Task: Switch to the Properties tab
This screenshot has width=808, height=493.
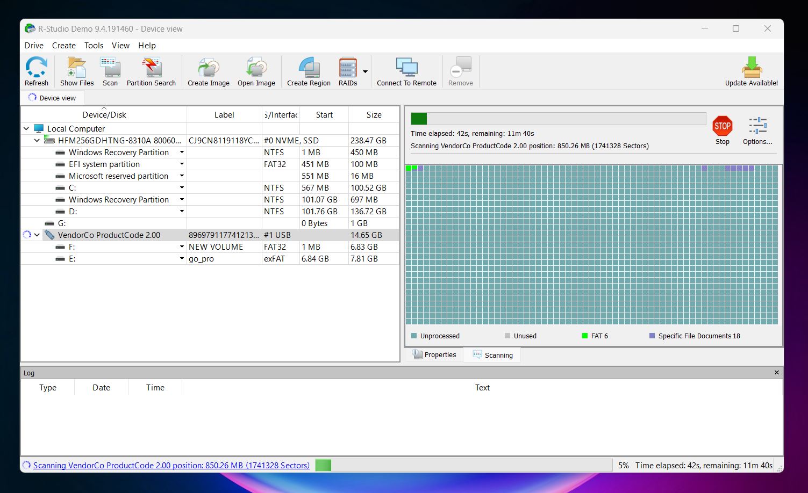Action: click(x=434, y=354)
